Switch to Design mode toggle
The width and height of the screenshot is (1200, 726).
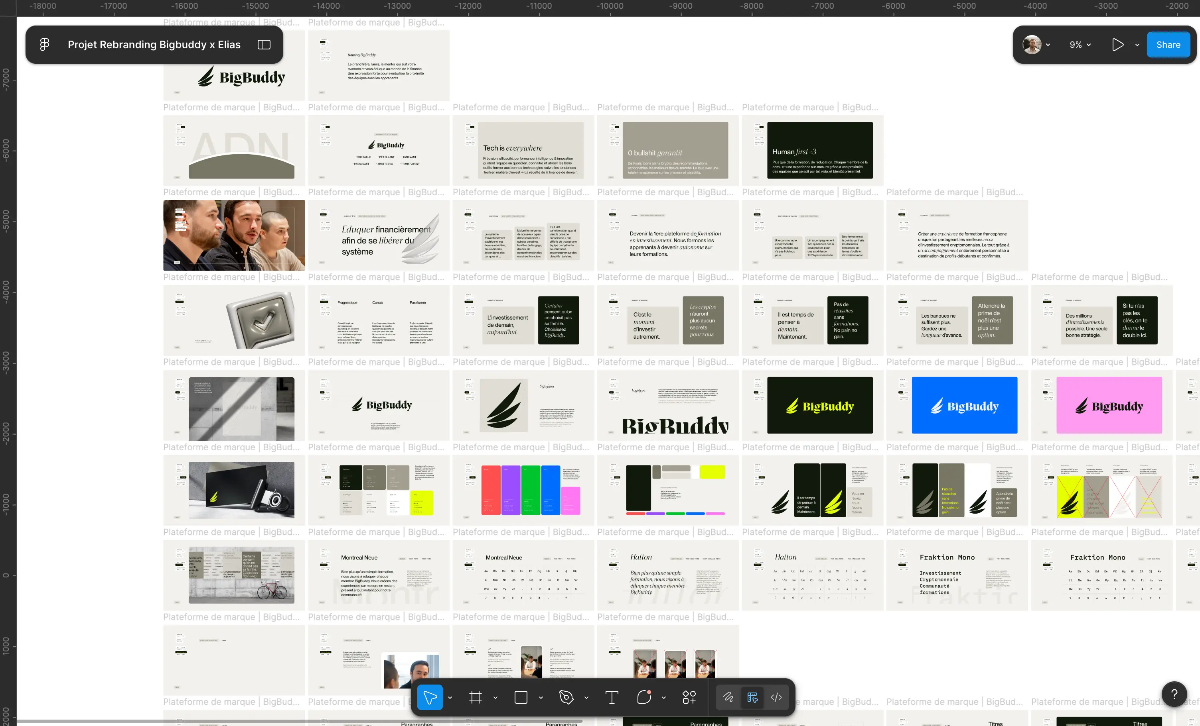(x=752, y=697)
